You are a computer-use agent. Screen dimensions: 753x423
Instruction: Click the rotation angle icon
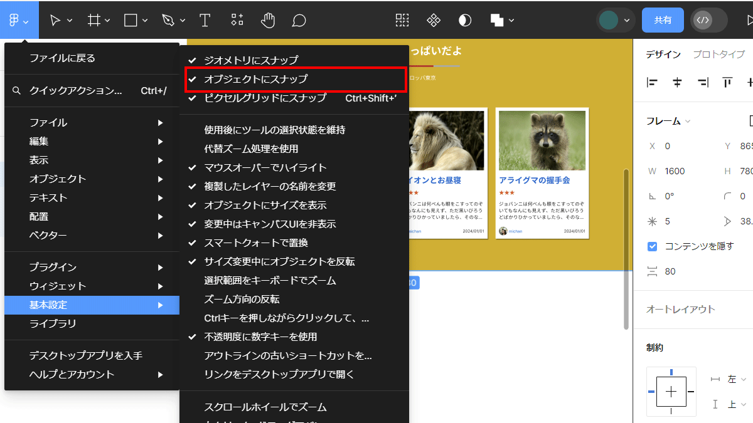(652, 196)
